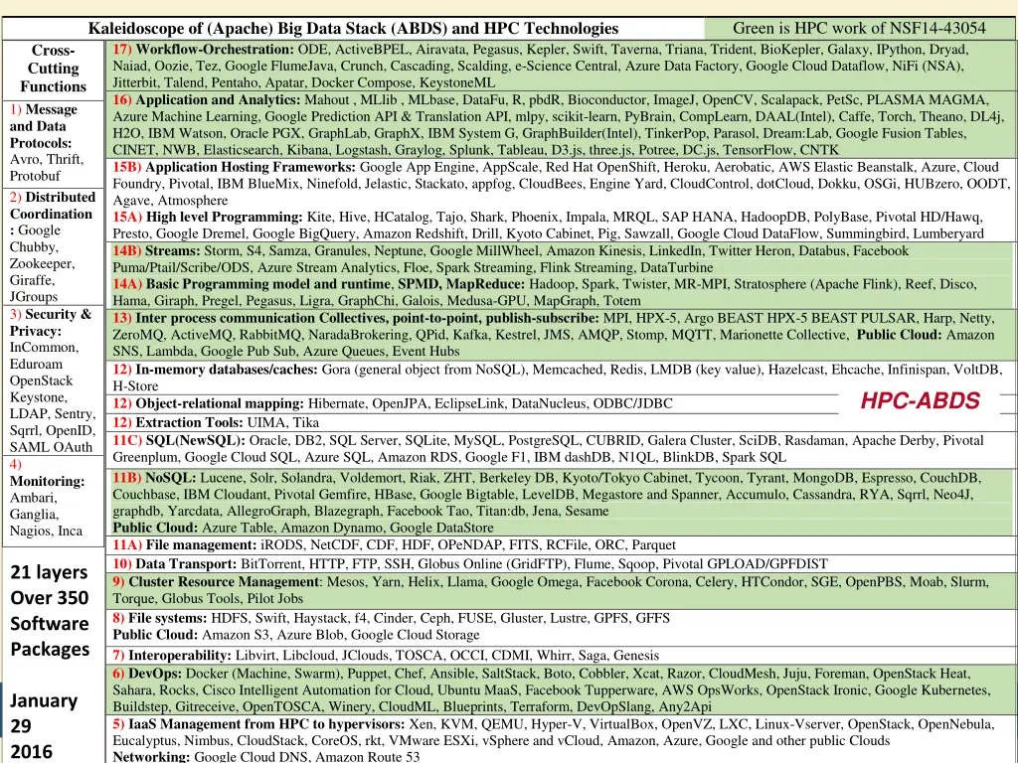This screenshot has height=763, width=1018.
Task: Click '3) Security & Privacy' sidebar heading
Action: pos(51,323)
